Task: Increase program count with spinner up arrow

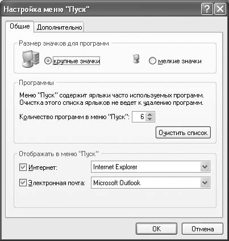Action: point(150,115)
